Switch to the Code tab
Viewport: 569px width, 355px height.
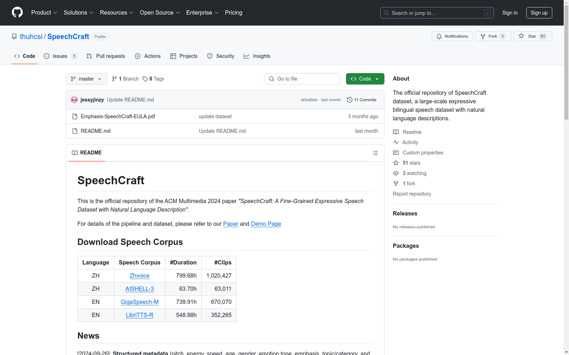point(25,56)
